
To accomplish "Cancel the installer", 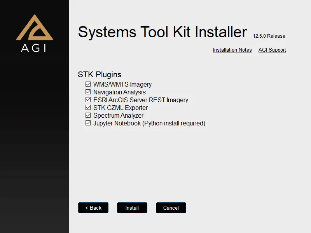I will [171, 208].
